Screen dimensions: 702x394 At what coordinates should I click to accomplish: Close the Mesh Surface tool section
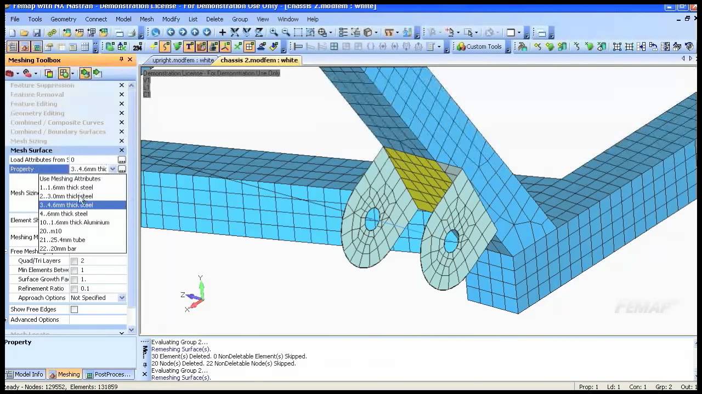point(122,150)
